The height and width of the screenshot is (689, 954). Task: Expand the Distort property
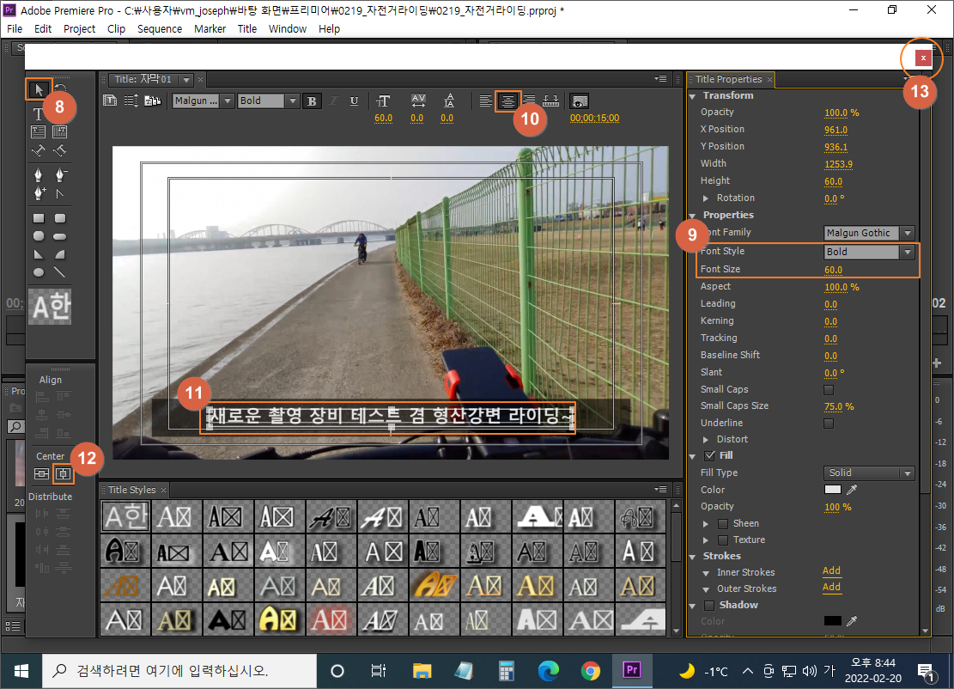(x=706, y=440)
